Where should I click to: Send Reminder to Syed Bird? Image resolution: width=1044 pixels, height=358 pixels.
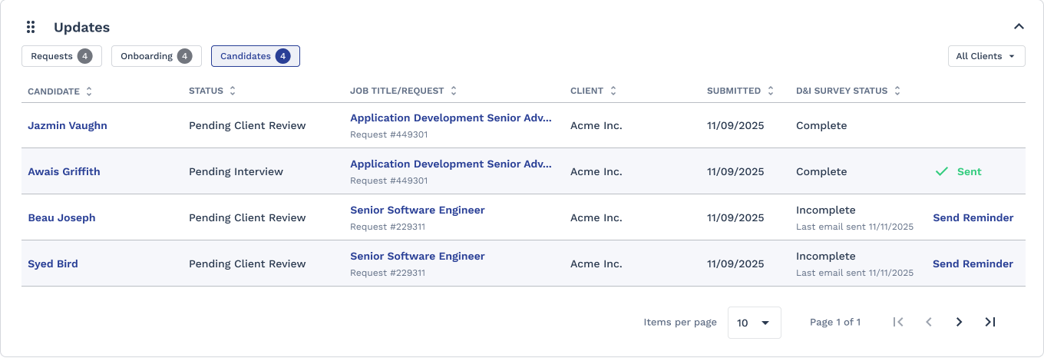coord(973,264)
